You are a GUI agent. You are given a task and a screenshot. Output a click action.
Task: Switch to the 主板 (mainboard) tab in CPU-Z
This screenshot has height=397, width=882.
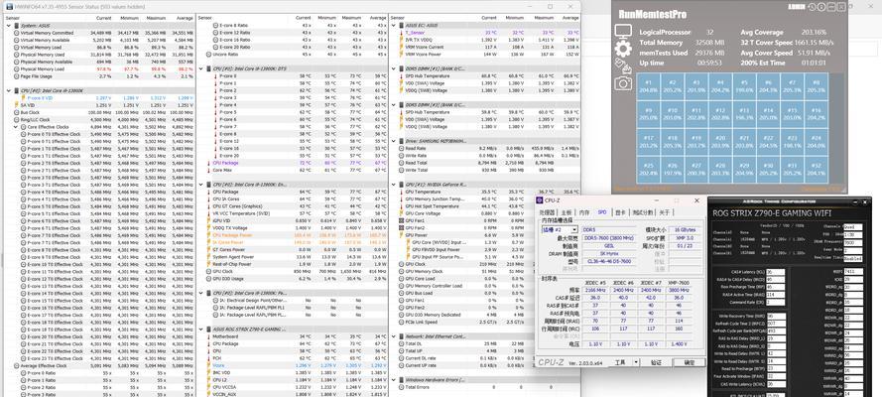point(566,212)
